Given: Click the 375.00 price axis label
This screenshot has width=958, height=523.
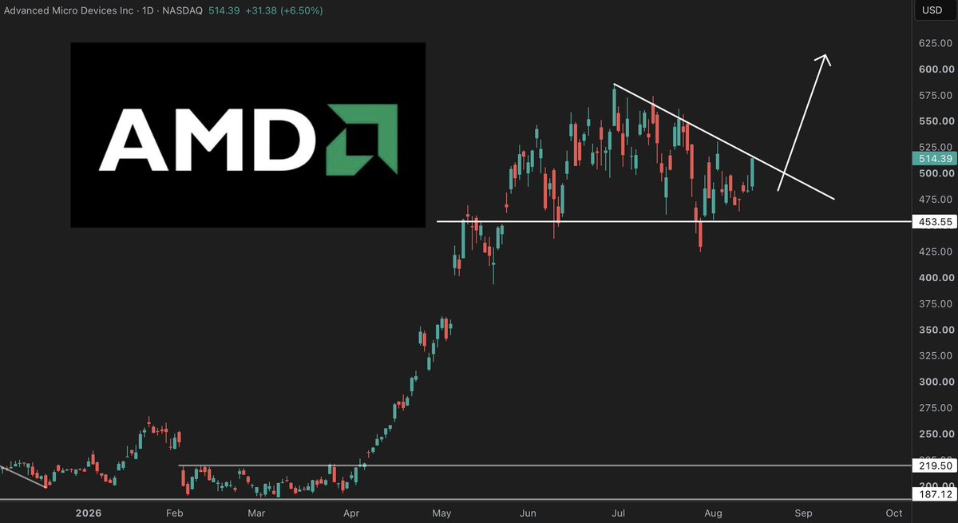Looking at the screenshot, I should [936, 303].
